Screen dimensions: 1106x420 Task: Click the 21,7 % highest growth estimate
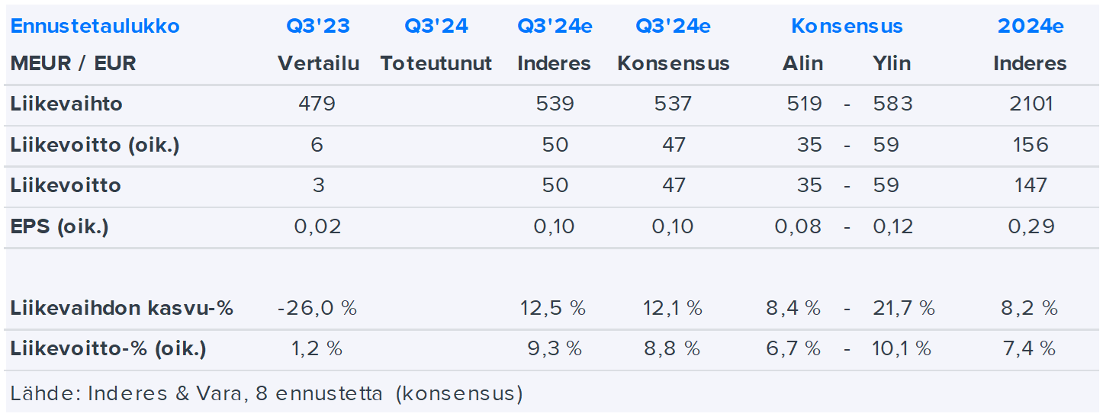904,309
